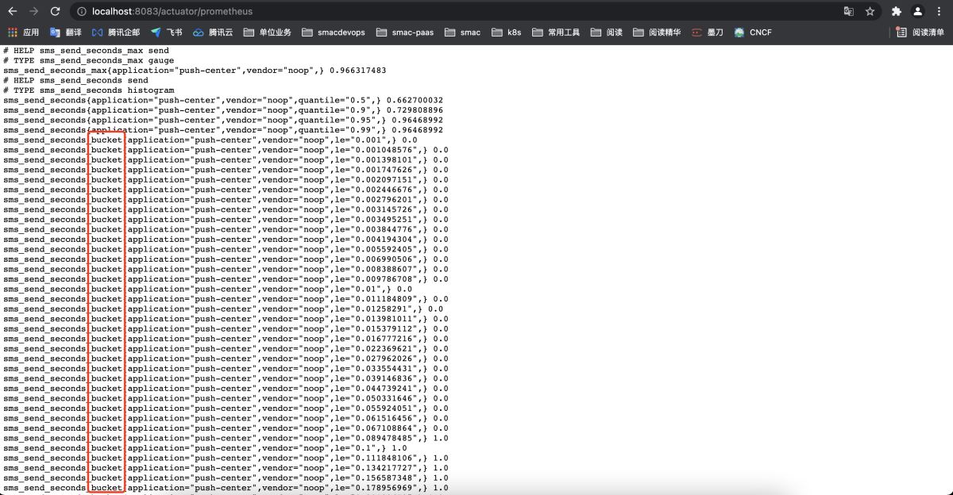This screenshot has width=953, height=495.
Task: Expand the smacdevops bookmark folder
Action: coord(334,33)
